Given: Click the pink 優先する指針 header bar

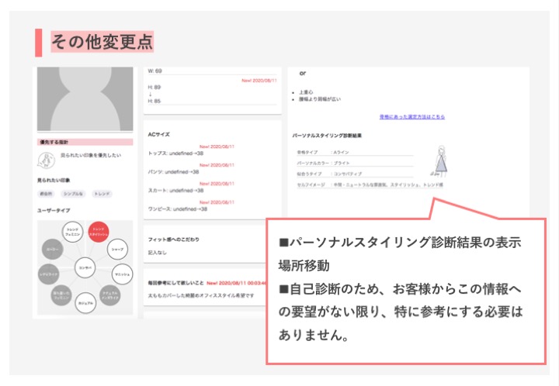Looking at the screenshot, I should (x=85, y=143).
